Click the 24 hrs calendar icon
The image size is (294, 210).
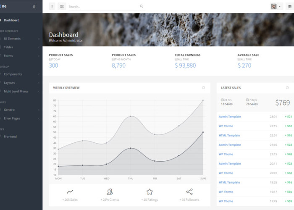[x=222, y=100]
